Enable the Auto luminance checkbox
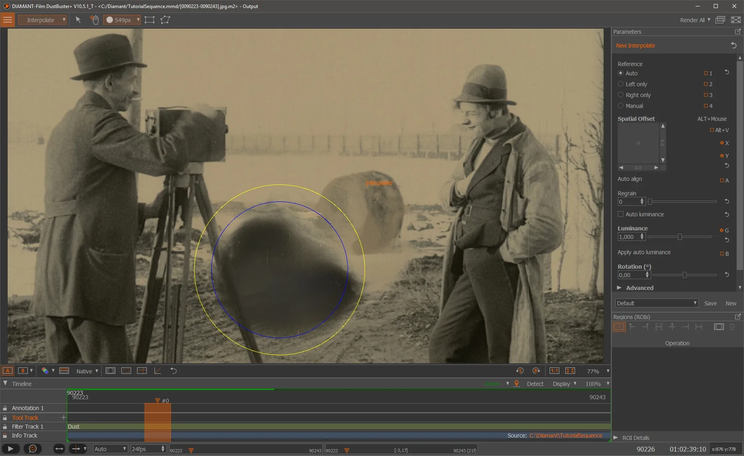744x456 pixels. click(x=621, y=214)
